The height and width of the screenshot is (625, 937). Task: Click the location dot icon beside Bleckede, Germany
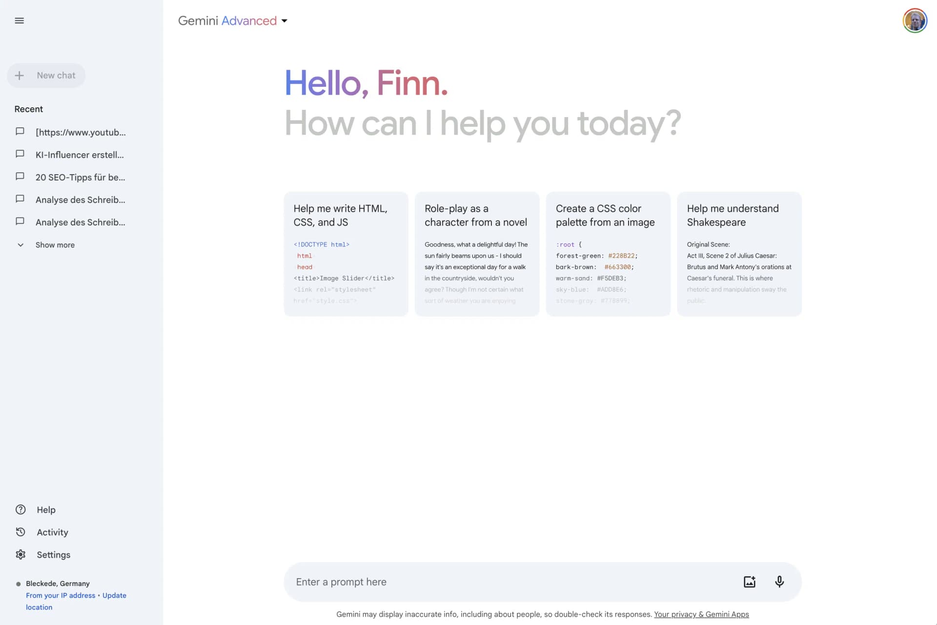18,584
